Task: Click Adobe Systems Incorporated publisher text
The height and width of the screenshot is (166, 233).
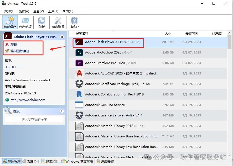Action: (27, 80)
